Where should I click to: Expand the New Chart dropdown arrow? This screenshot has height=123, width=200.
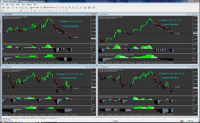[5, 8]
